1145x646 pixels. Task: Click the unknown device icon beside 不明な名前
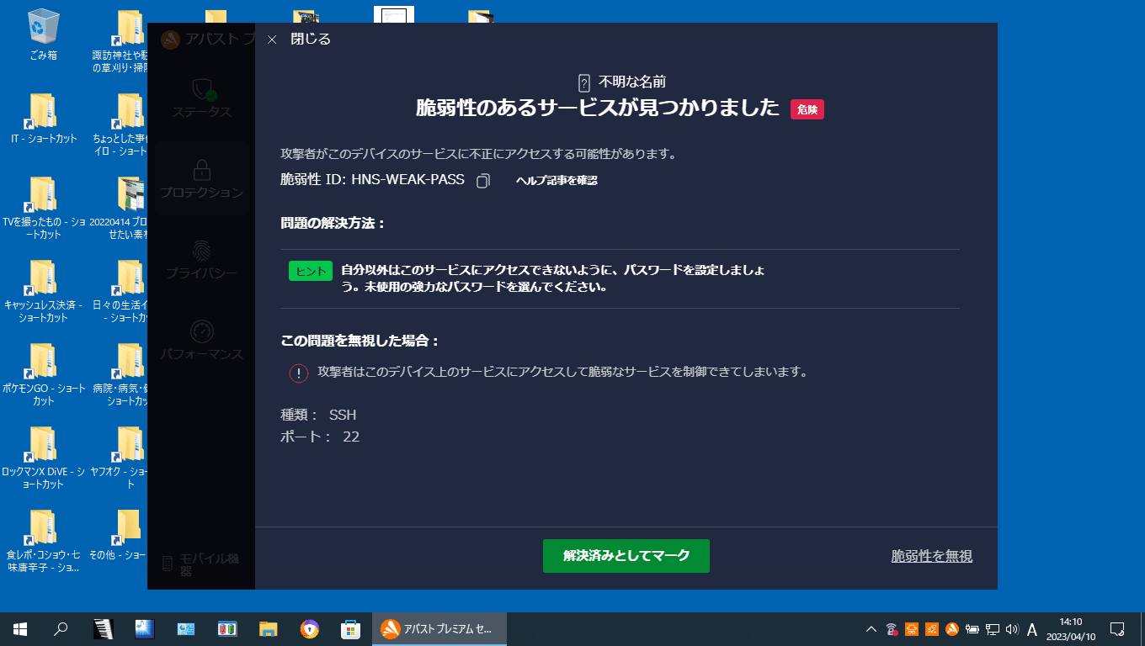(584, 82)
